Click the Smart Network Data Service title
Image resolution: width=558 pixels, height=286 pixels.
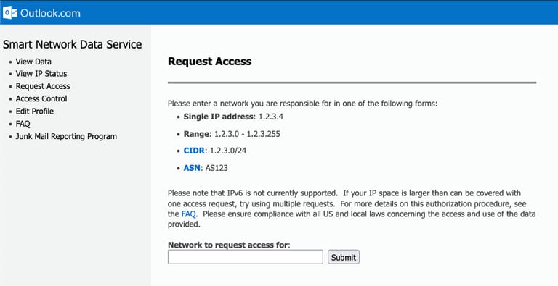(72, 44)
